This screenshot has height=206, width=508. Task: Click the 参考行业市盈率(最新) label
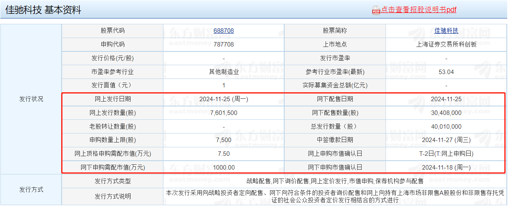[335, 72]
